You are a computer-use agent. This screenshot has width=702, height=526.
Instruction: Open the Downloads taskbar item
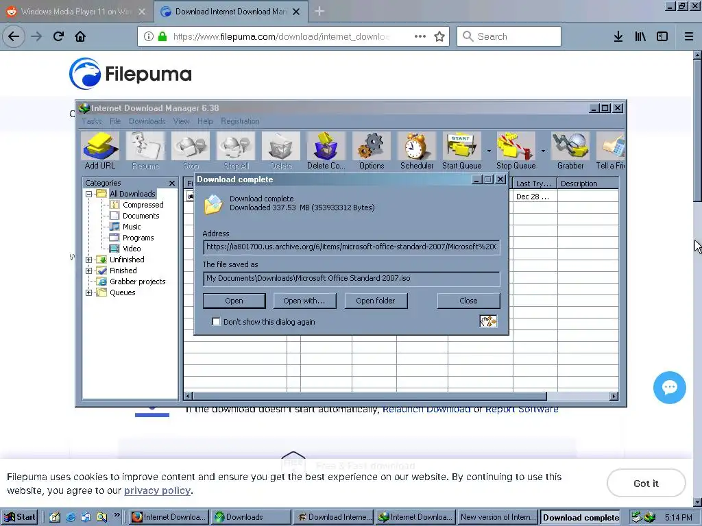click(251, 517)
